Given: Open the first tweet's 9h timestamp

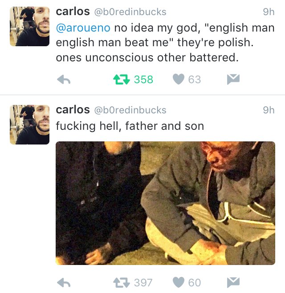Looking at the screenshot, I should tap(269, 12).
